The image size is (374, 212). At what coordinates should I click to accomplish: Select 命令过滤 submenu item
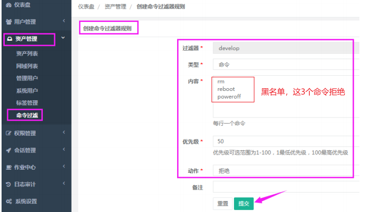(x=27, y=115)
